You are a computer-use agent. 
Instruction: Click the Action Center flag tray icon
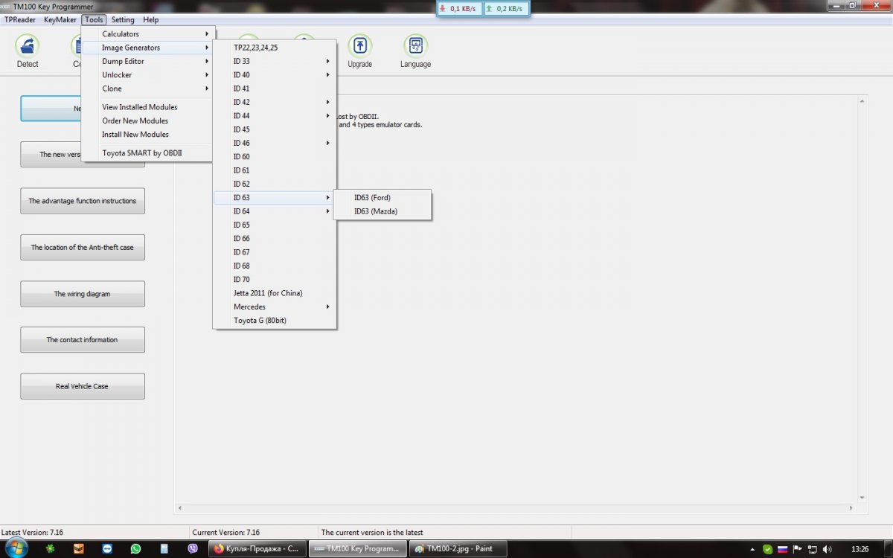(798, 549)
